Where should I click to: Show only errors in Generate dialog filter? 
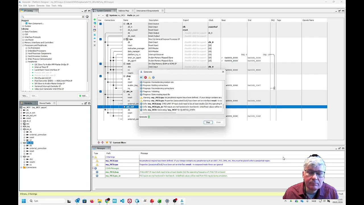(x=145, y=77)
